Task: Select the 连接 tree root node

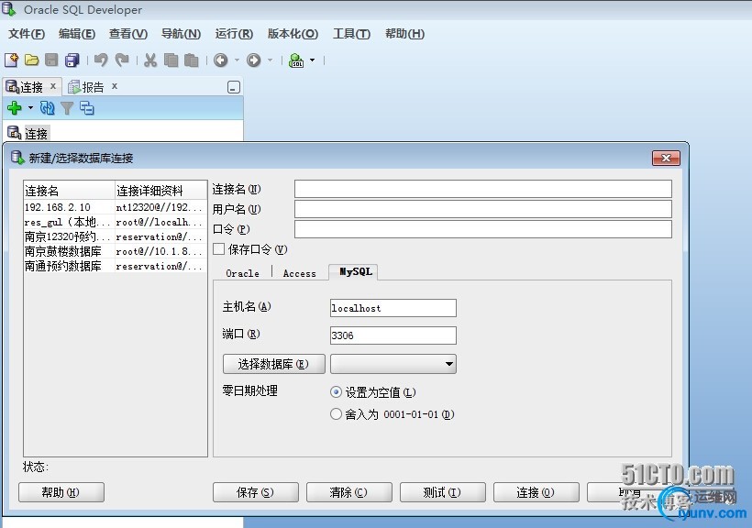Action: (37, 133)
